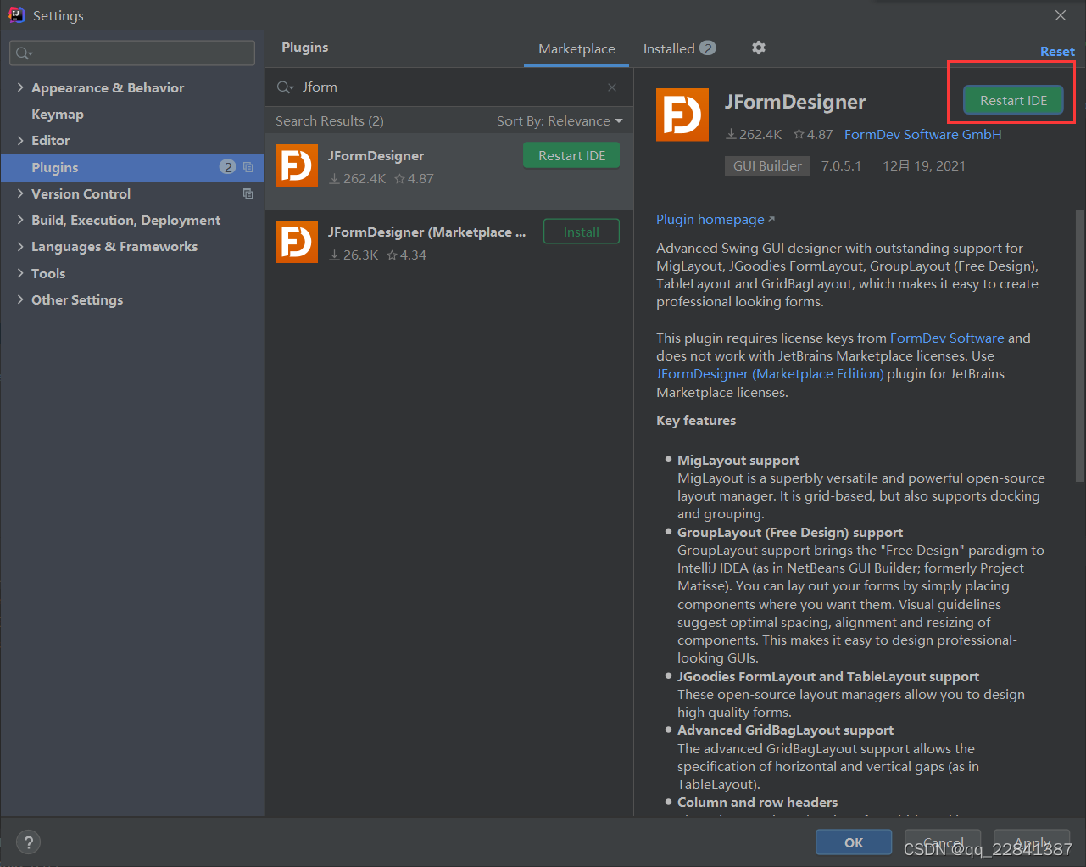The width and height of the screenshot is (1086, 867).
Task: Click the JFormDesigner (Marketplace) plugin icon
Action: point(297,241)
